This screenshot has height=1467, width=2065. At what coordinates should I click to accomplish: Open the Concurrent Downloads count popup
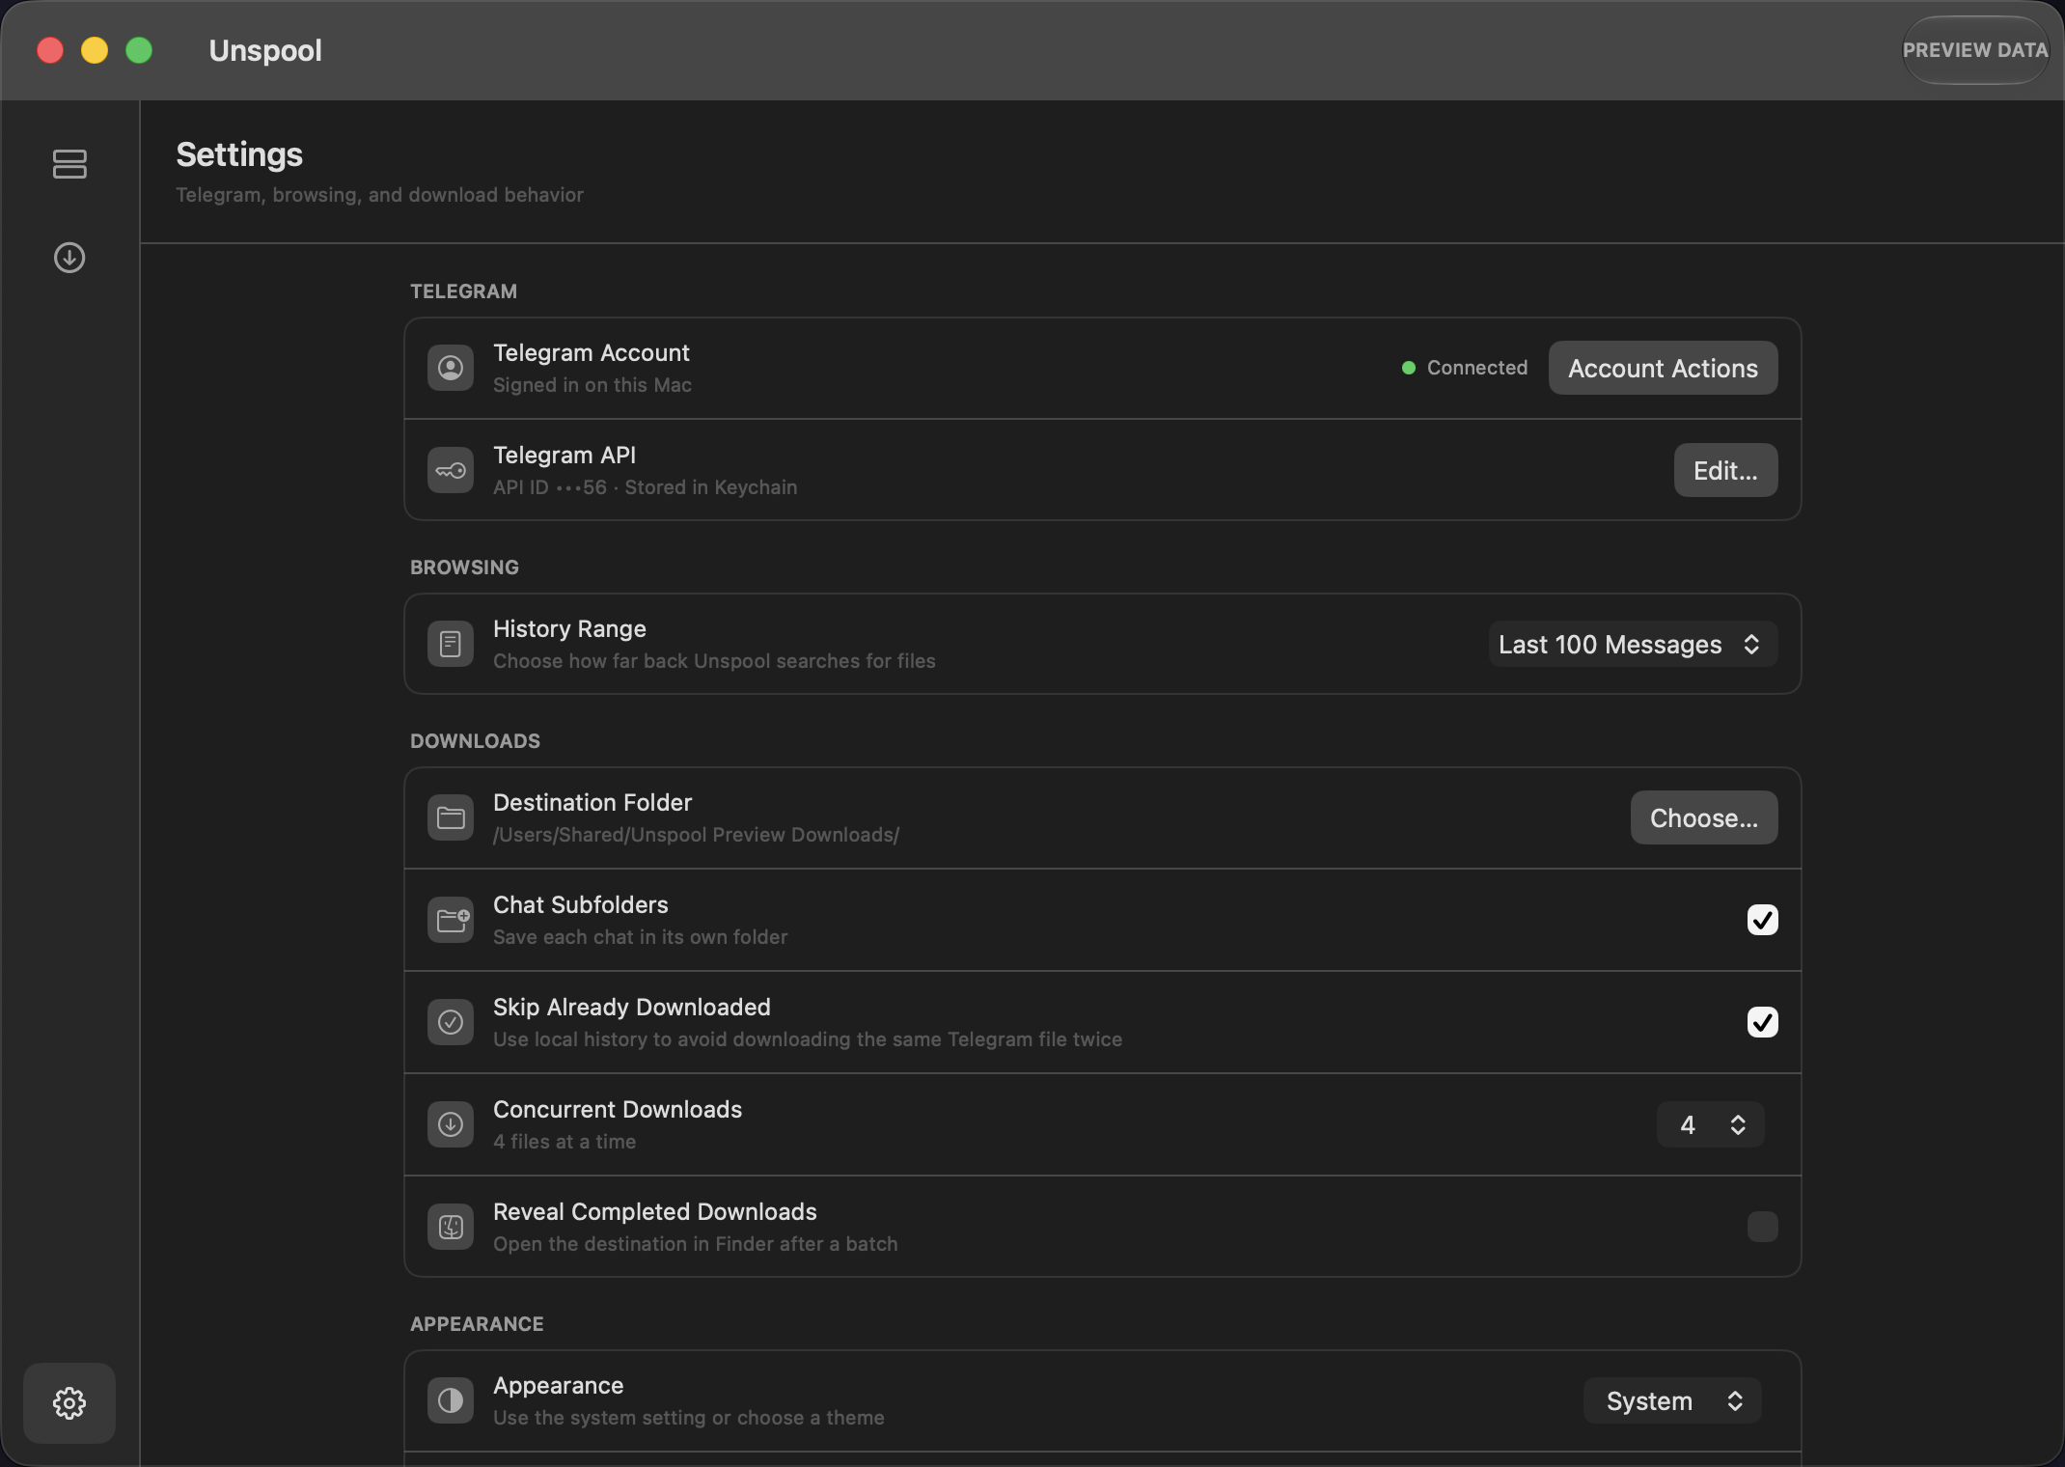(1711, 1124)
